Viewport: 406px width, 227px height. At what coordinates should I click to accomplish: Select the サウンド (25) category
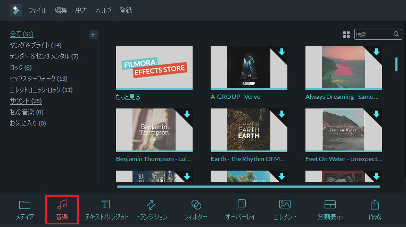click(x=26, y=101)
